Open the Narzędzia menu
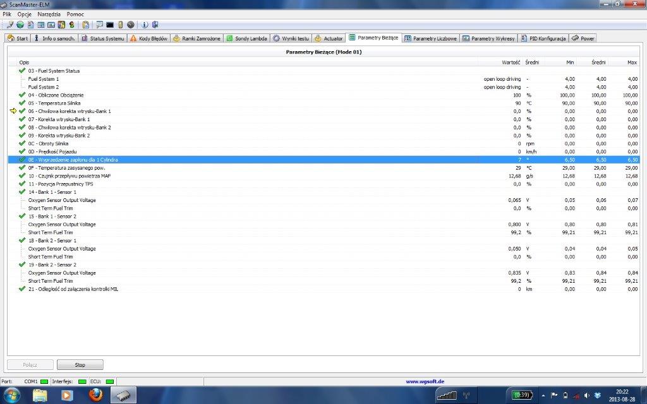 (x=49, y=13)
